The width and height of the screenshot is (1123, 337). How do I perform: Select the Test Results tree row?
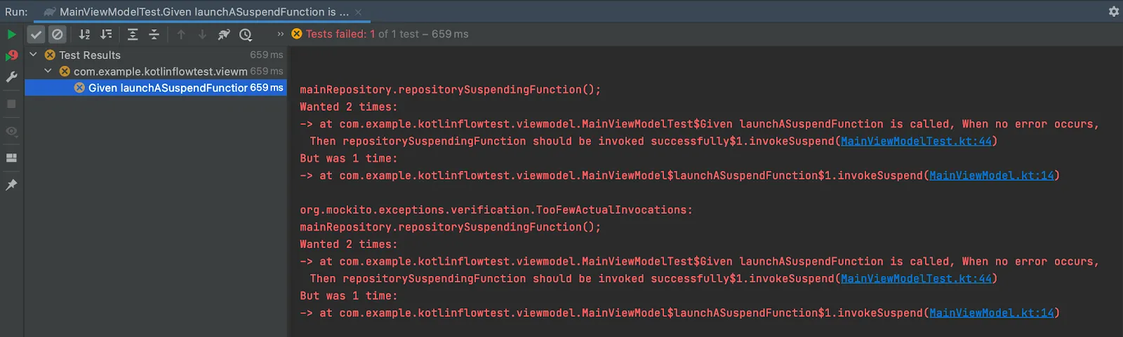(x=156, y=55)
